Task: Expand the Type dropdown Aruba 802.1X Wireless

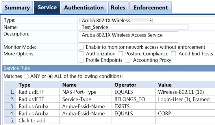Action: click(116, 21)
